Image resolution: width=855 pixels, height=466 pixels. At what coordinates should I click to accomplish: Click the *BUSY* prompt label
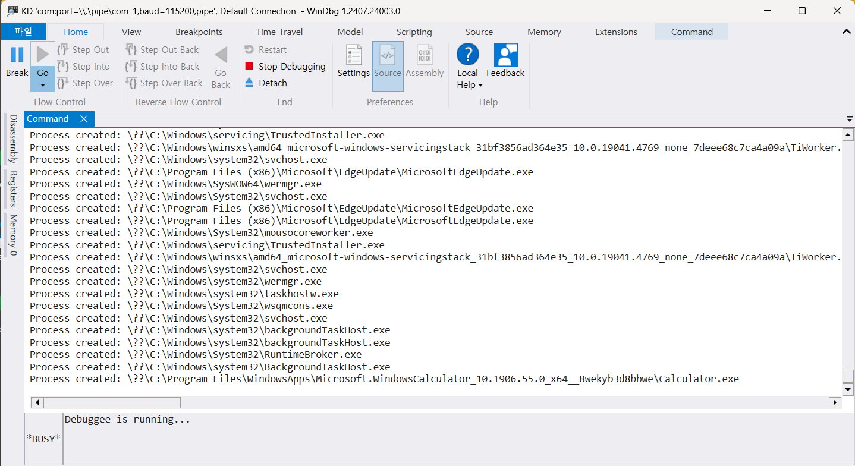pyautogui.click(x=43, y=439)
